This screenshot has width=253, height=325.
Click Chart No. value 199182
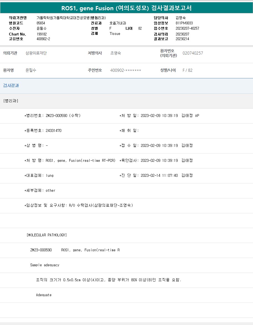[42, 34]
